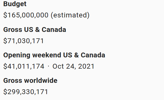Viewport: 164px width, 100px height.
Task: Click the Budget heading label
Action: tap(15, 4)
